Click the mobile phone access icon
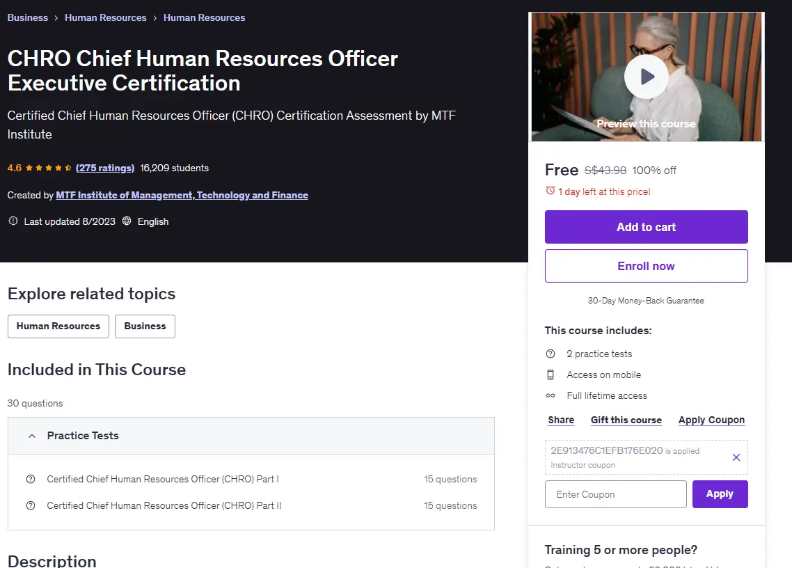792x568 pixels. 551,374
